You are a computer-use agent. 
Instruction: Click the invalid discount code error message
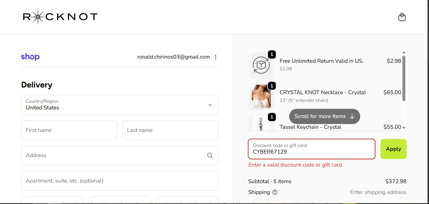pyautogui.click(x=295, y=165)
